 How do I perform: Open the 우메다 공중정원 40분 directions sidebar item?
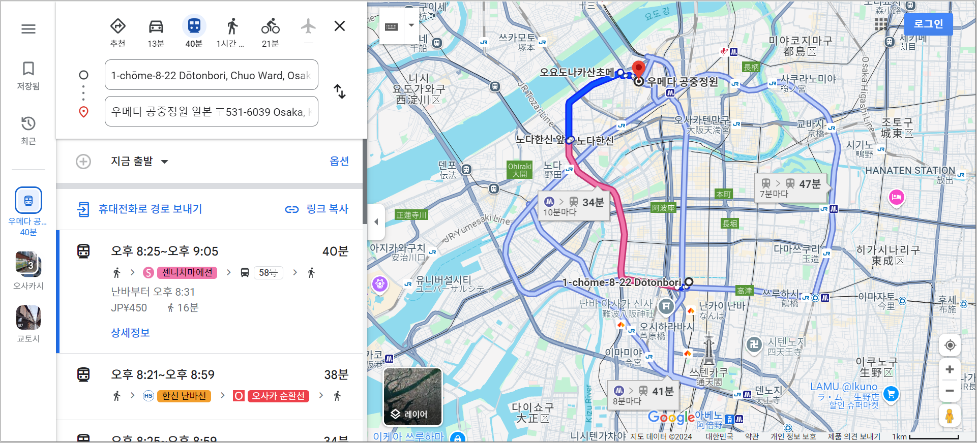tap(28, 212)
